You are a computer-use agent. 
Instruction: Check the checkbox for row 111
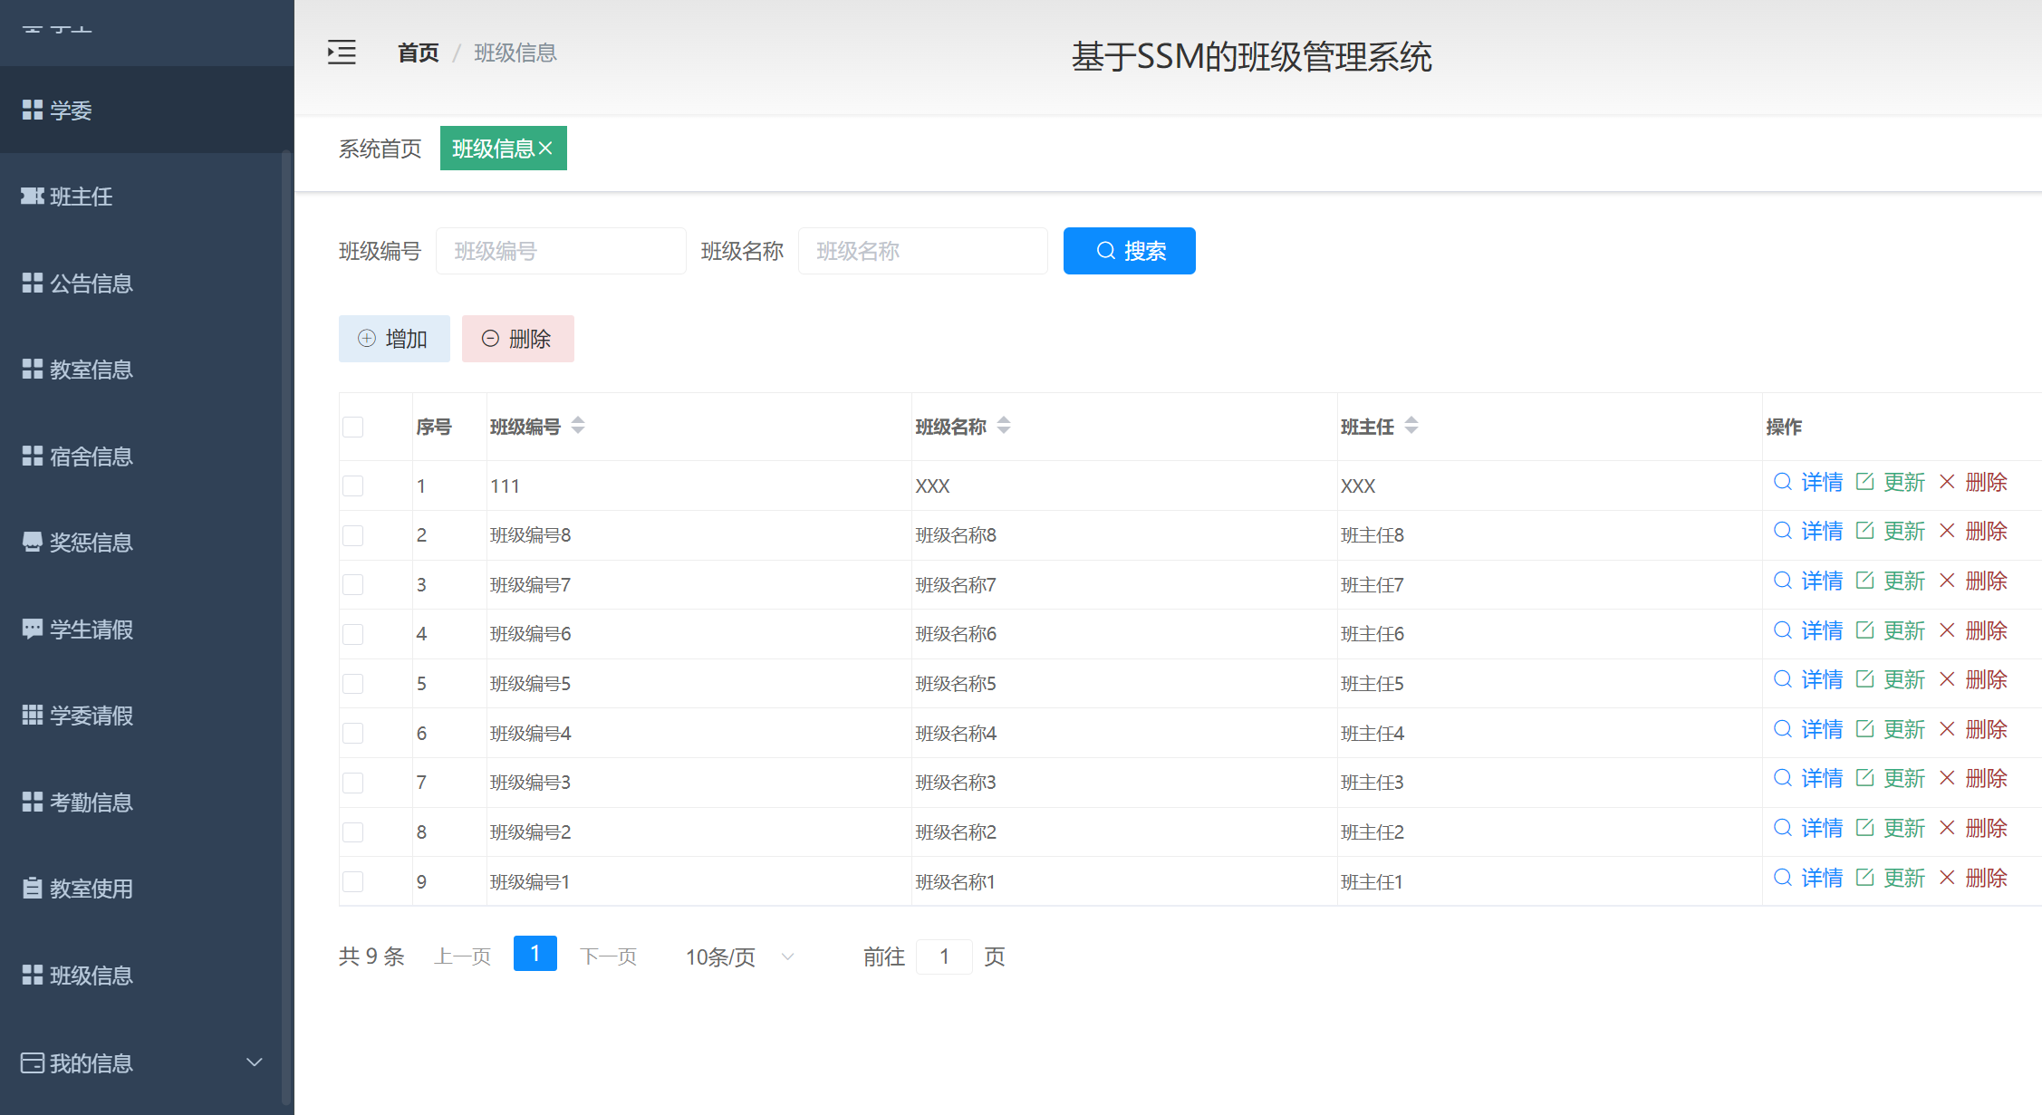click(352, 485)
